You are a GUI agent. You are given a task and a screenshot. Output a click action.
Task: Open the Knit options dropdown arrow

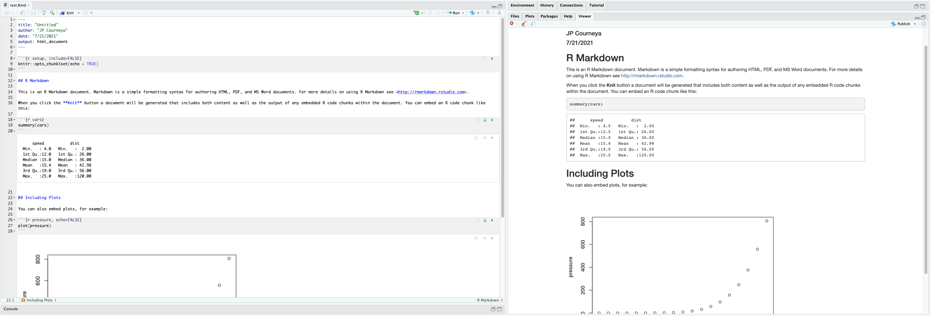(79, 13)
